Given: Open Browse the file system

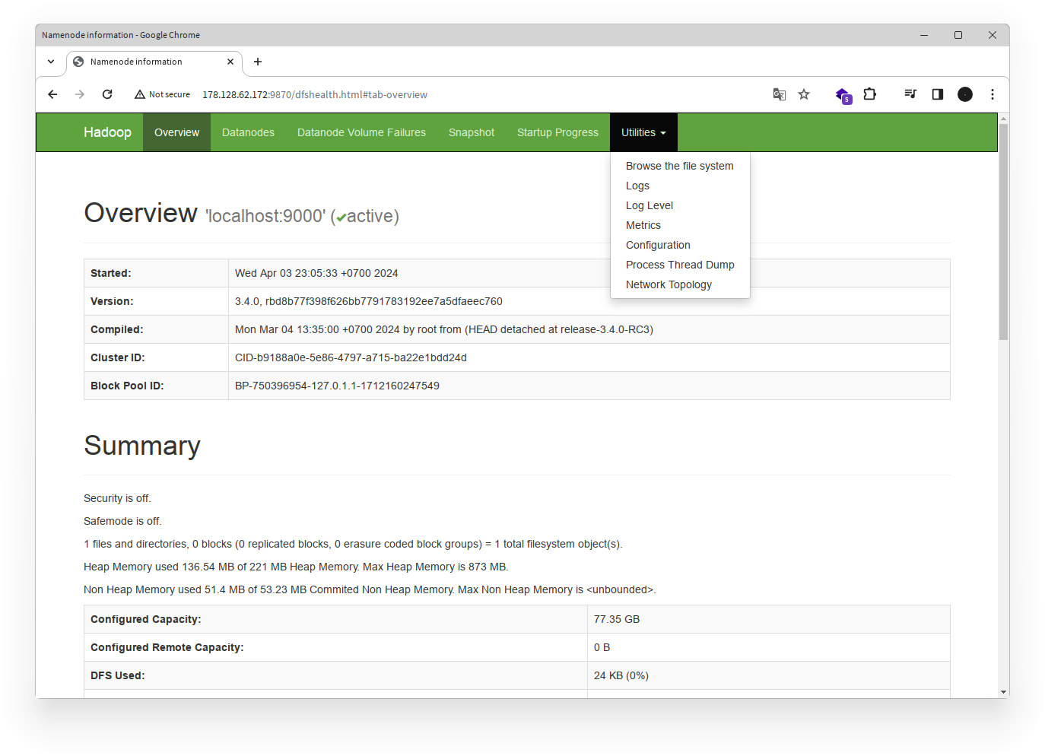Looking at the screenshot, I should (679, 165).
